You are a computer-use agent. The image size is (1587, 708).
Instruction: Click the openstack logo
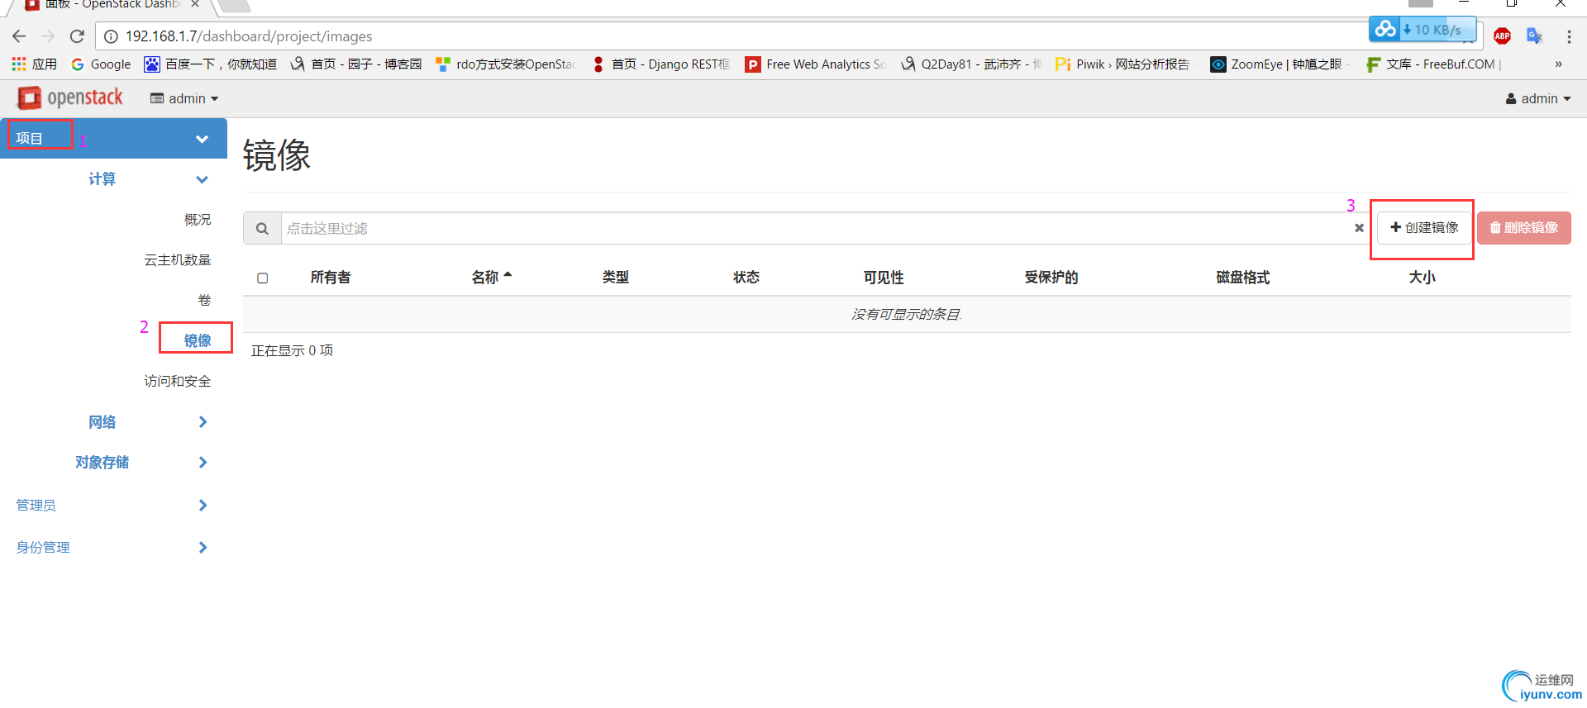coord(70,97)
